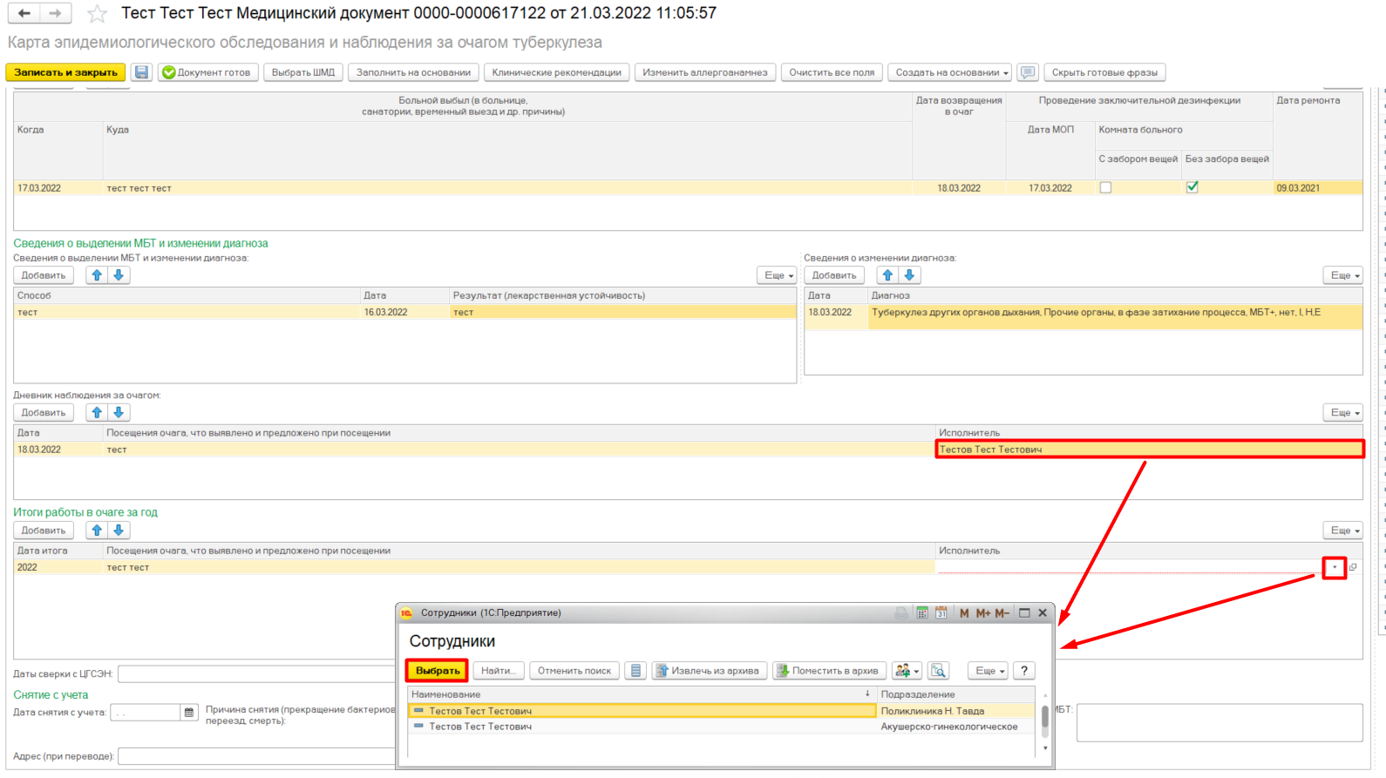The width and height of the screenshot is (1386, 778).
Task: Click the save (floppy disk) icon
Action: coord(141,72)
